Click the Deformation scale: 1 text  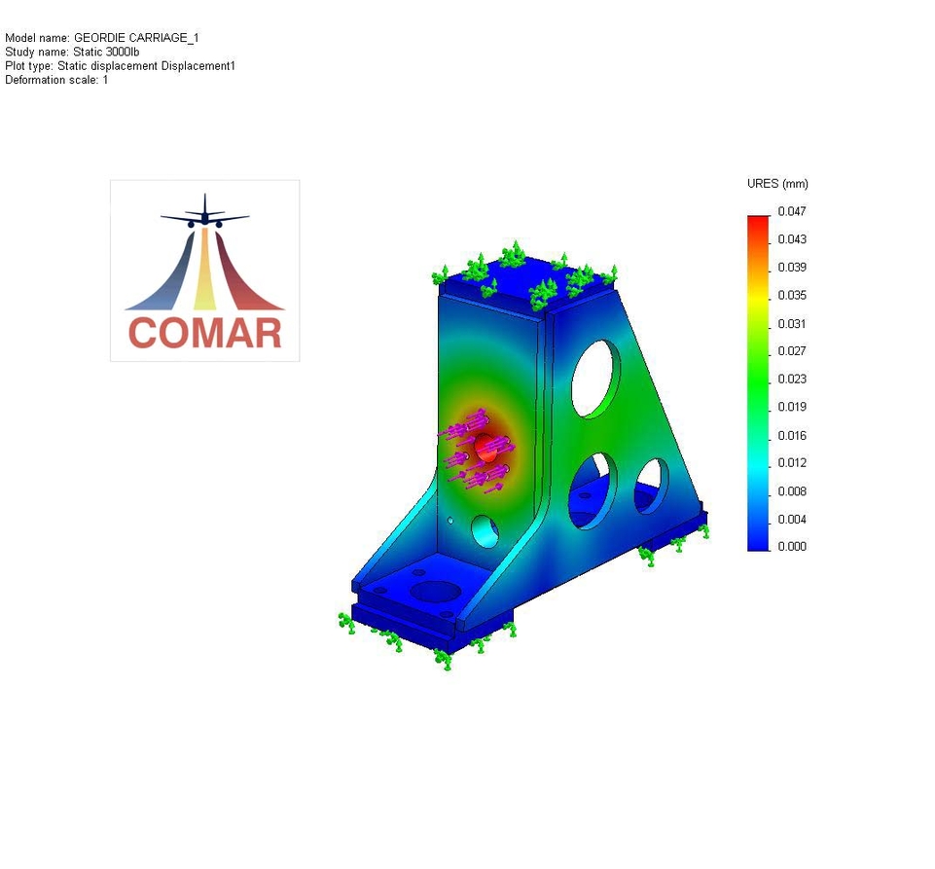coord(56,80)
